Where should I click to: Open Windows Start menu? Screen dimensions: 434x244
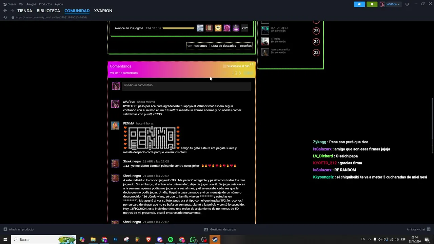click(x=5, y=240)
